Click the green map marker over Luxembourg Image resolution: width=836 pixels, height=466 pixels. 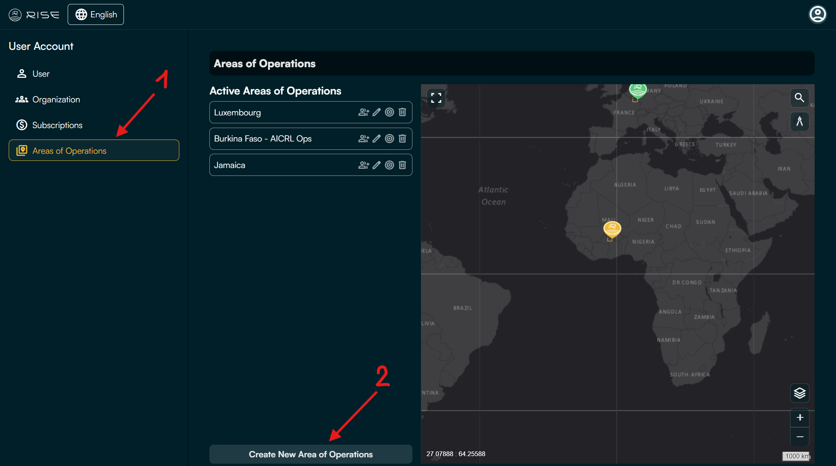[638, 91]
